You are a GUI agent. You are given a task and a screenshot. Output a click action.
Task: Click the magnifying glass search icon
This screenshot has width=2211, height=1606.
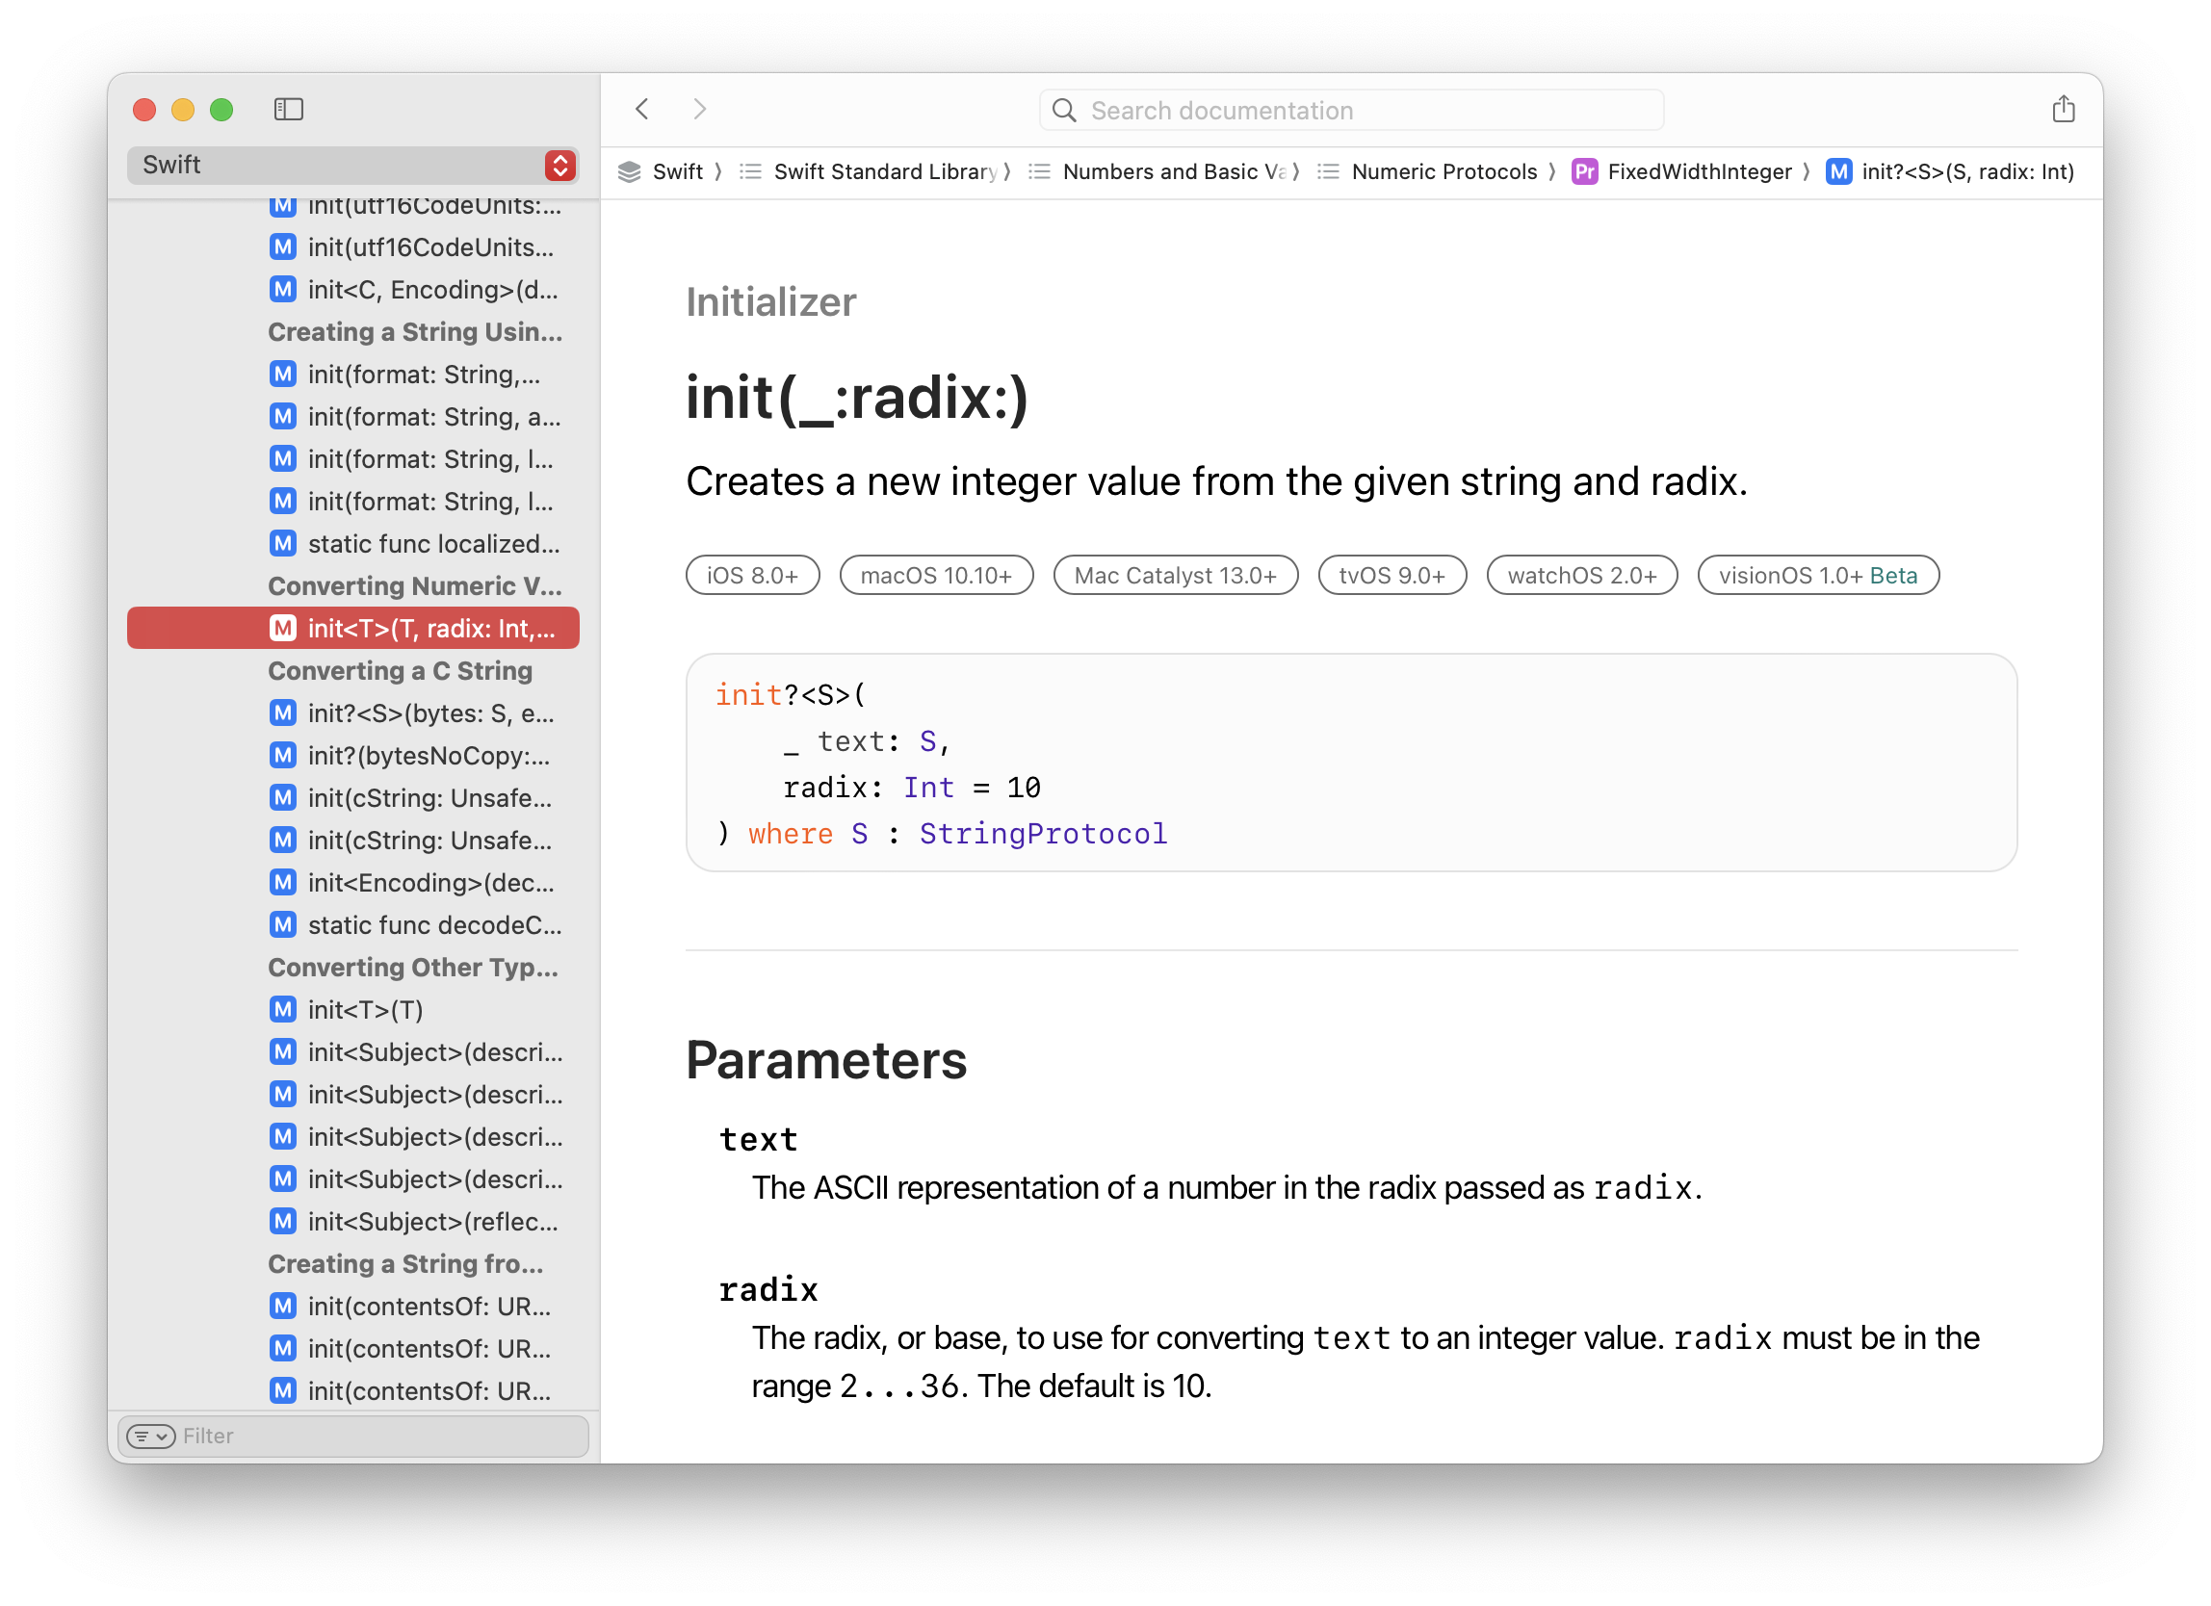[1064, 111]
